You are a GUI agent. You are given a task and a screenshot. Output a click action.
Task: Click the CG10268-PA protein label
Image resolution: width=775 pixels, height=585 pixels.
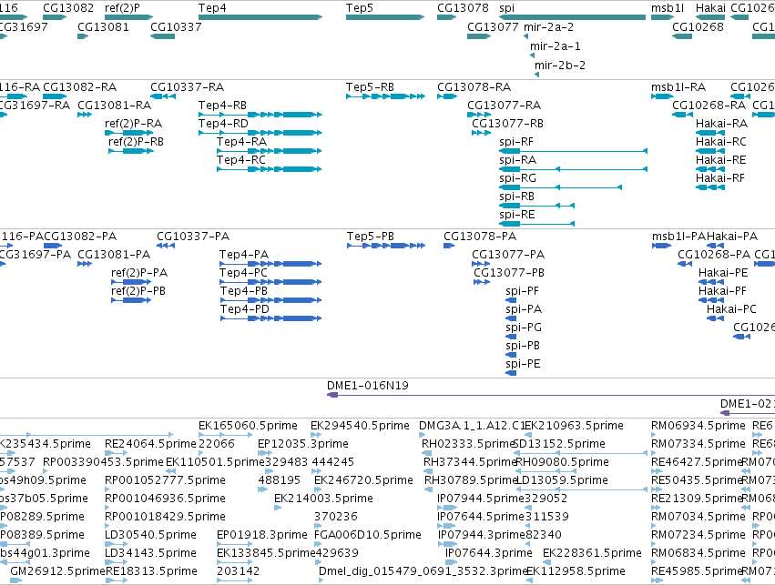point(714,255)
